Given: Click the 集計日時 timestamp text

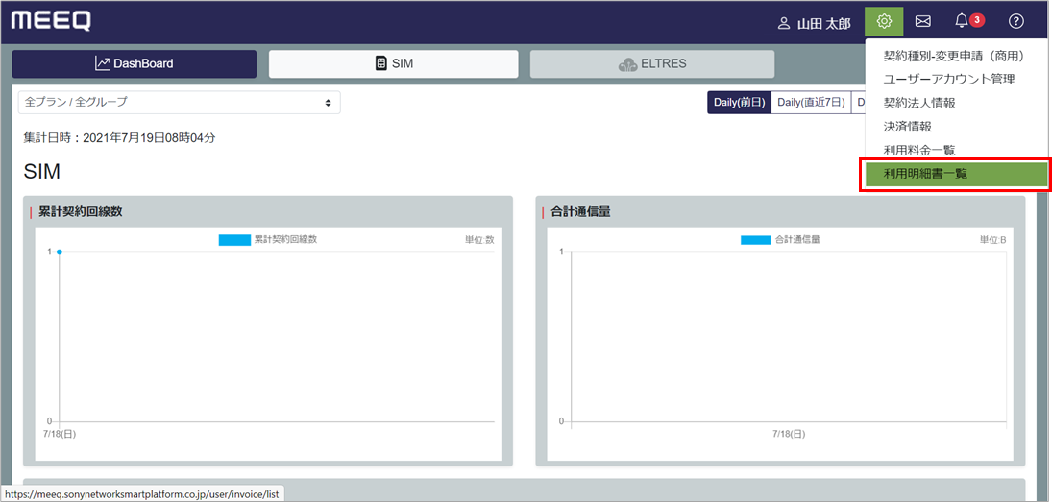Looking at the screenshot, I should click(x=119, y=138).
